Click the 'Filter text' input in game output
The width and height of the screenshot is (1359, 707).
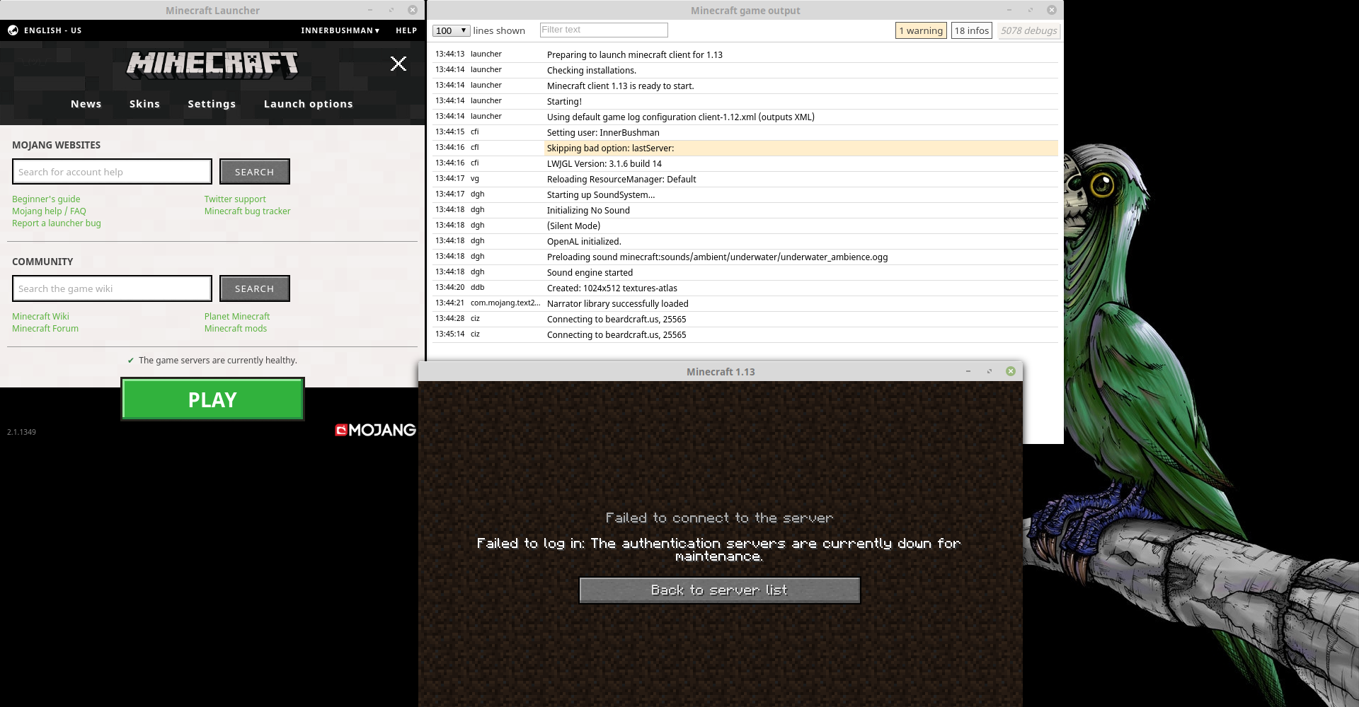click(x=604, y=30)
